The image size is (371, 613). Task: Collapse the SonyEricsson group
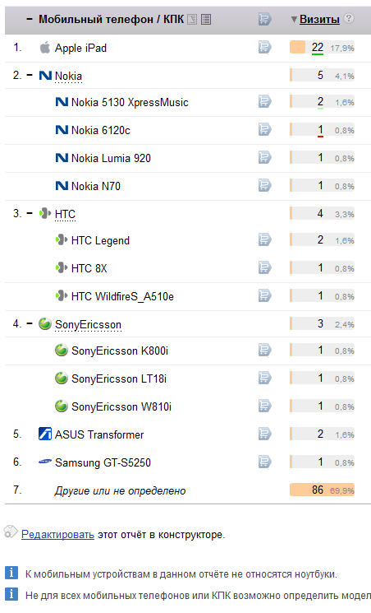[30, 323]
